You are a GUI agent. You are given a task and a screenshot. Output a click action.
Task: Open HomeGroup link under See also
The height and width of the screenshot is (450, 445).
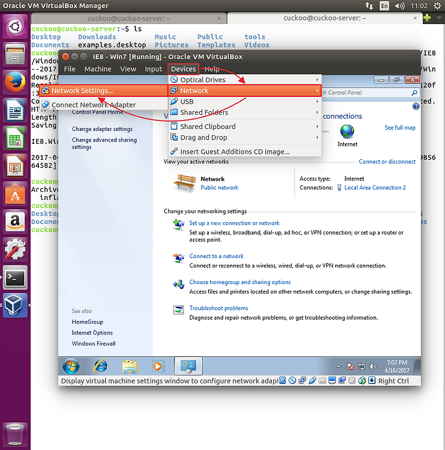coord(87,322)
